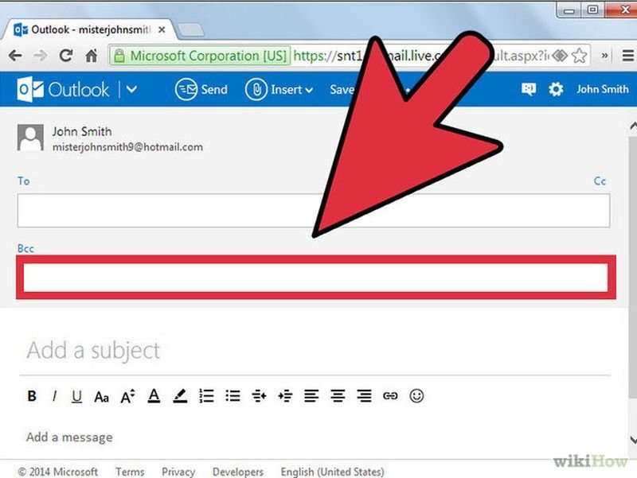Insert a numbered list
Image resolution: width=637 pixels, height=478 pixels.
[x=206, y=395]
